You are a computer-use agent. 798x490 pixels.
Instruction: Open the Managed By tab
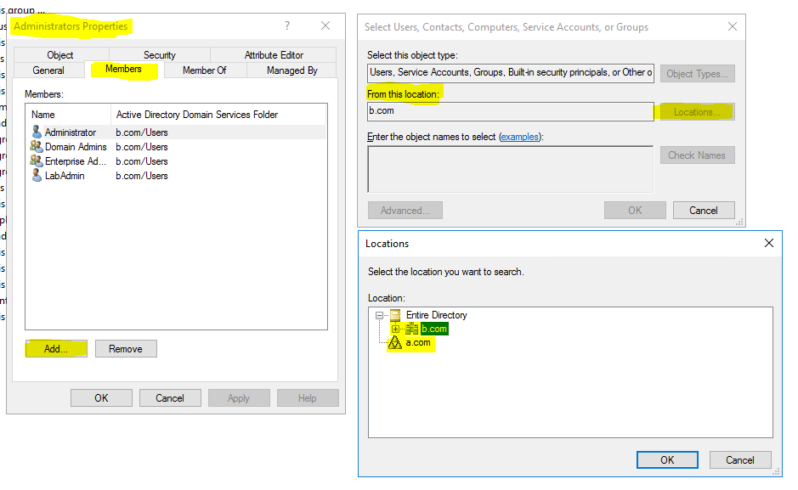(x=291, y=70)
